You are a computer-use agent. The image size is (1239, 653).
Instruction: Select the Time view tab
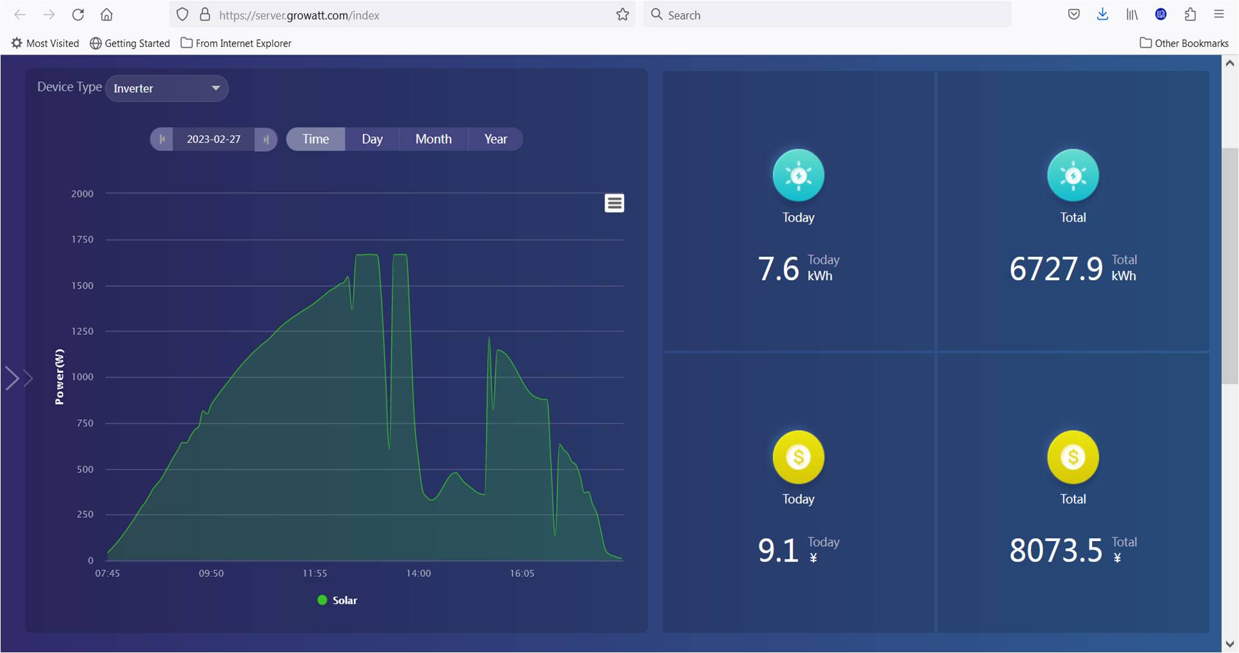tap(315, 139)
